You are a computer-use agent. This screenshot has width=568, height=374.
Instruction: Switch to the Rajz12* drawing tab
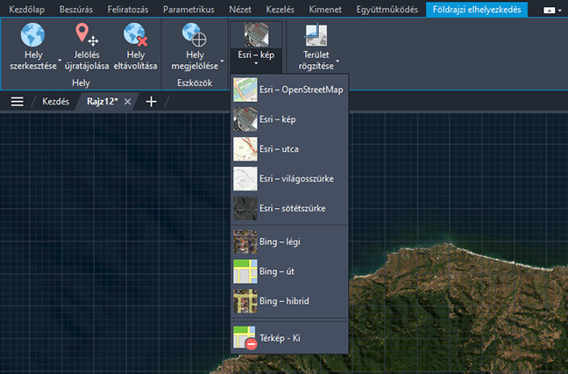coord(103,102)
